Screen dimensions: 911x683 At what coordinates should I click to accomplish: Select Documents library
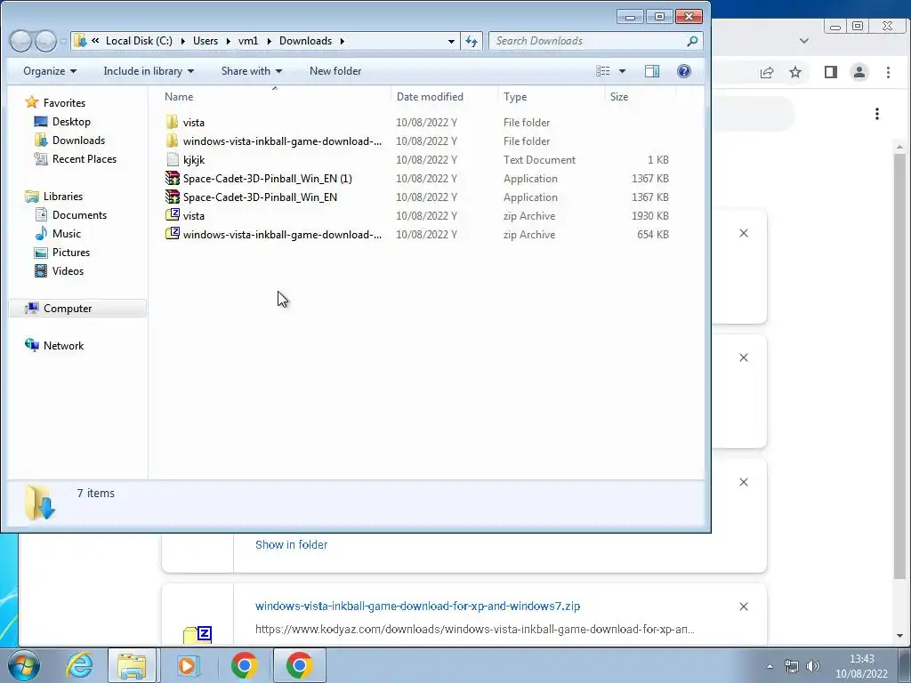tap(79, 215)
